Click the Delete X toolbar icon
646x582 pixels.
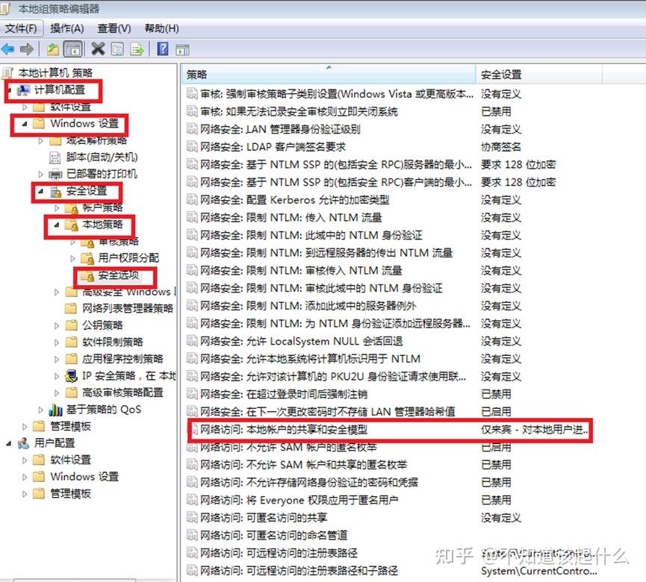[98, 49]
